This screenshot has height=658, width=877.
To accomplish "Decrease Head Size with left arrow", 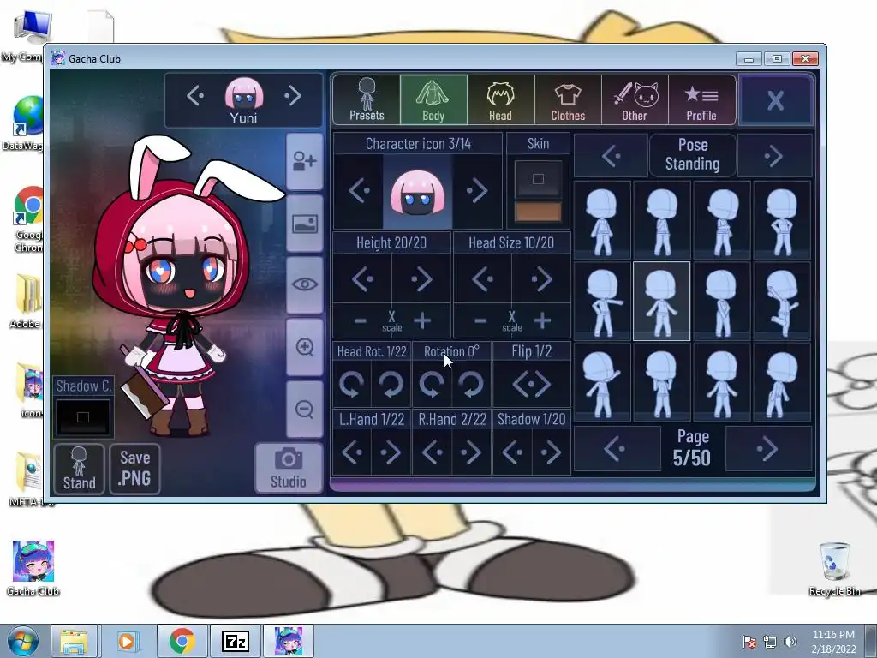I will 483,278.
